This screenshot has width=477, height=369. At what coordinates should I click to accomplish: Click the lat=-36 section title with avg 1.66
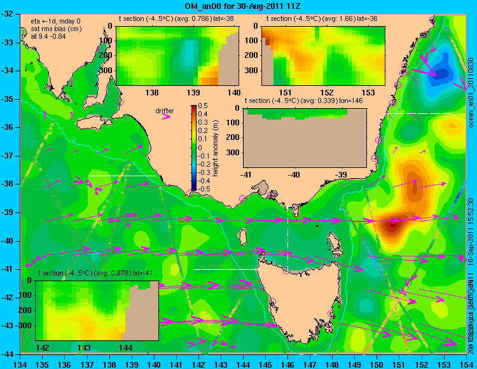pyautogui.click(x=322, y=19)
